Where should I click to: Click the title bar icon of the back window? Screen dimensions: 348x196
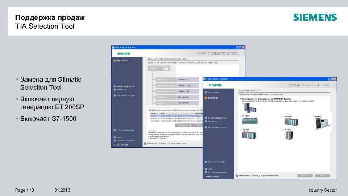[x=113, y=47]
